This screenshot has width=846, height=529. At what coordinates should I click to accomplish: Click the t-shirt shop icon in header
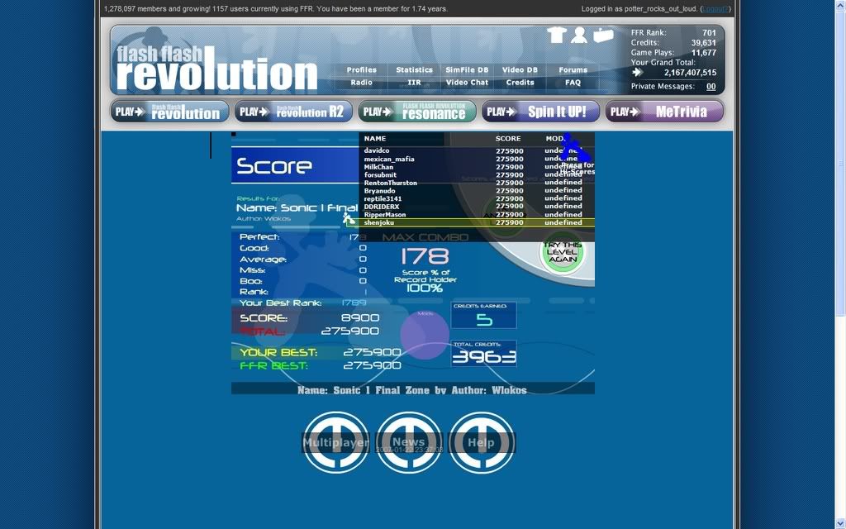click(555, 35)
